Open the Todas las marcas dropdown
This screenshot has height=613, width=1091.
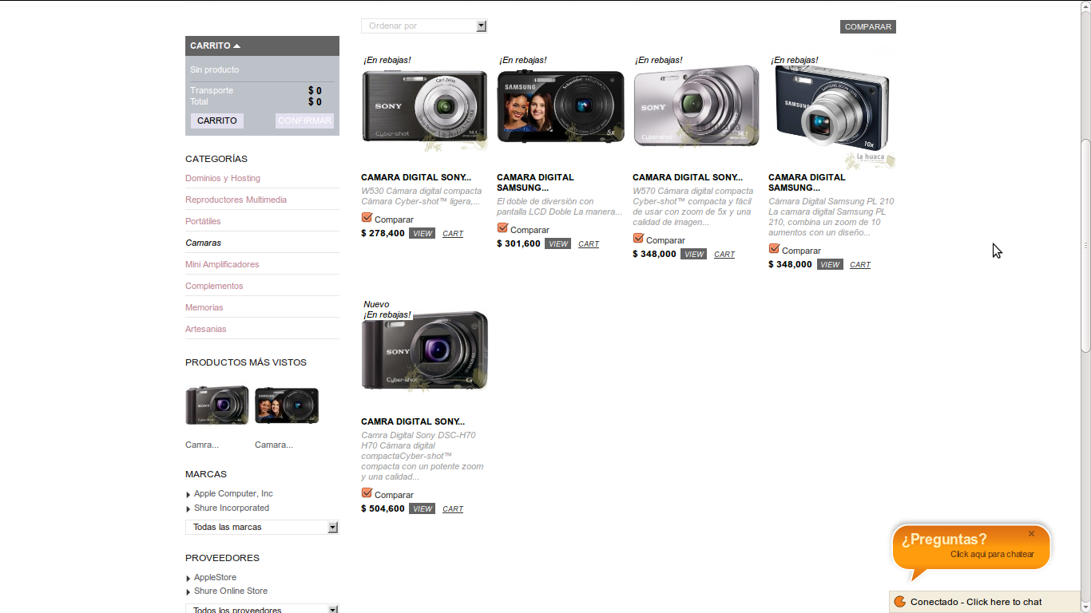(262, 528)
